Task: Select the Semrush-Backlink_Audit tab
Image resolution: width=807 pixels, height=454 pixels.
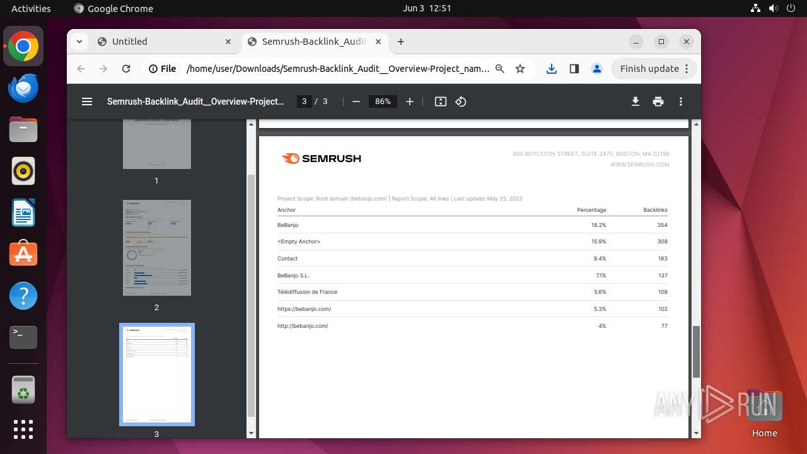Action: point(314,42)
